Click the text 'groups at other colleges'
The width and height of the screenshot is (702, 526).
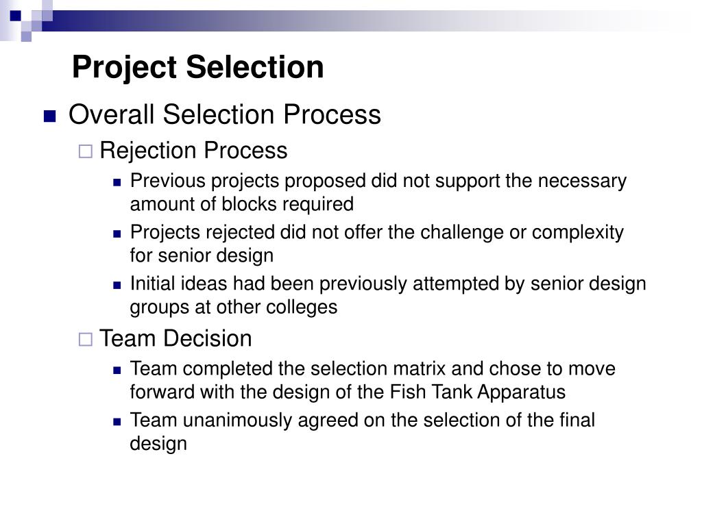coord(233,308)
